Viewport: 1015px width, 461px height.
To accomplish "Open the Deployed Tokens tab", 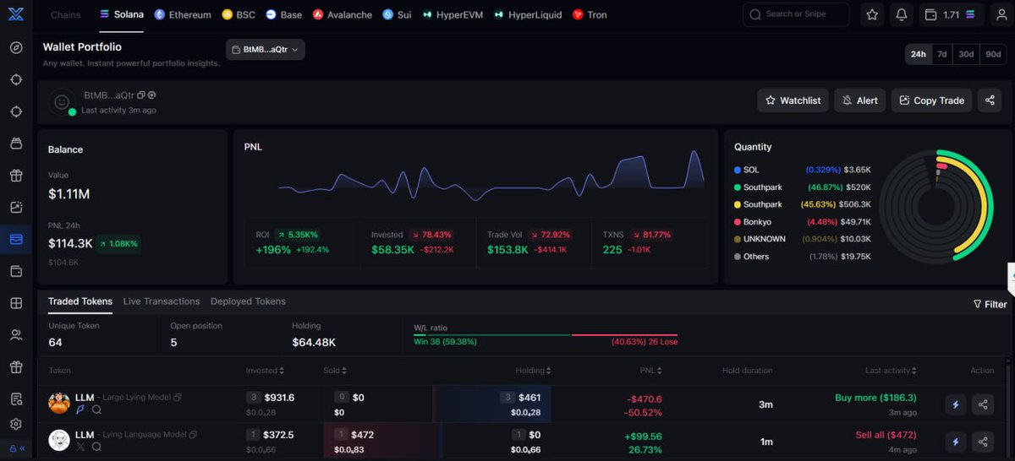I will point(248,301).
